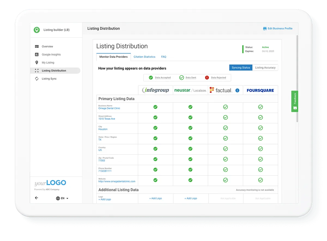Select the Overview sidebar icon
Viewport: 327px width, 241px height.
tap(37, 46)
